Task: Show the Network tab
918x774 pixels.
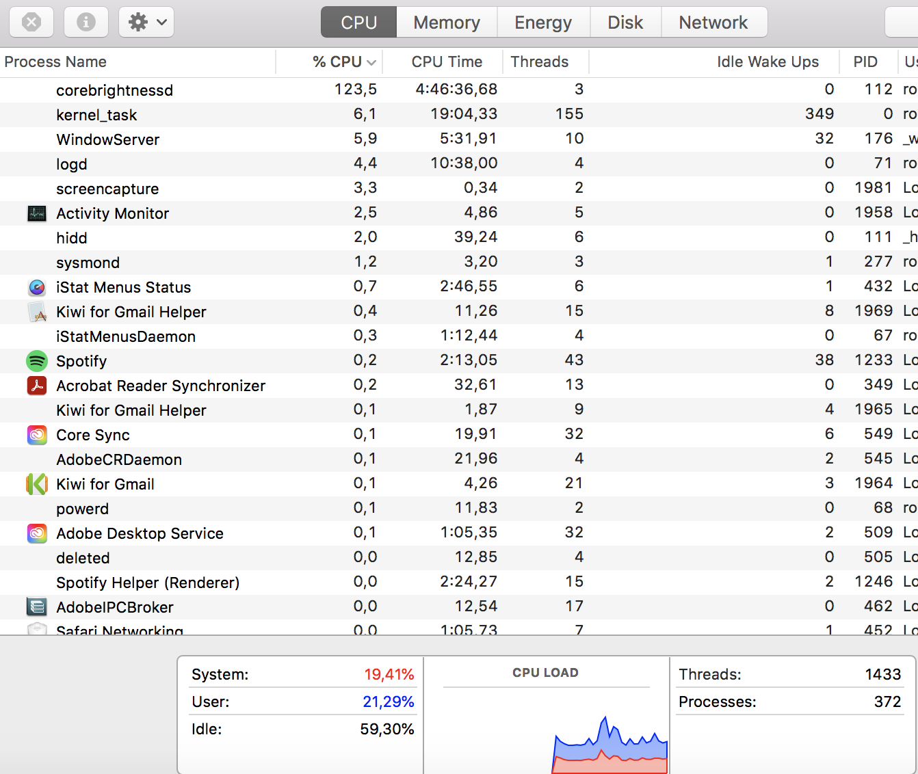Action: tap(713, 23)
